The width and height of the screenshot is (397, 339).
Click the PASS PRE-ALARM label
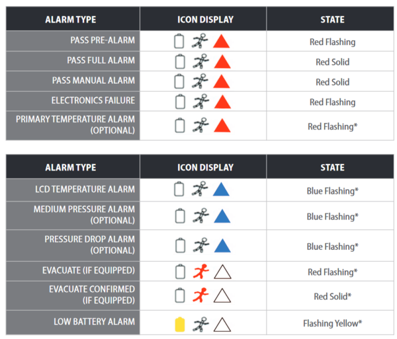[x=102, y=41]
